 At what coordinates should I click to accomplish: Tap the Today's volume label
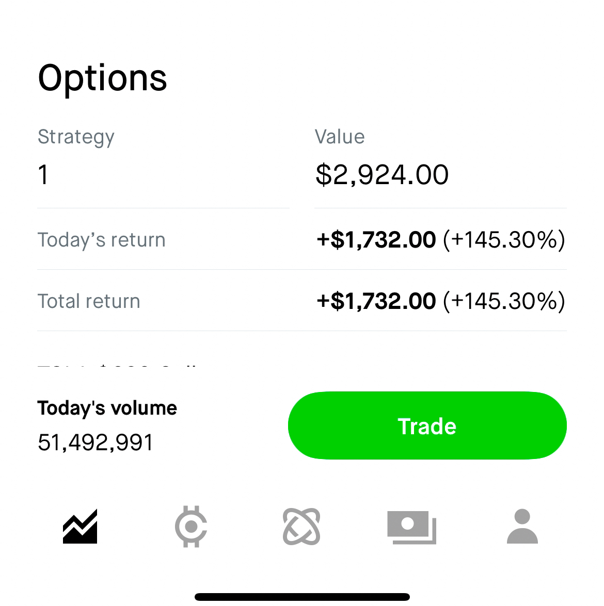click(107, 408)
